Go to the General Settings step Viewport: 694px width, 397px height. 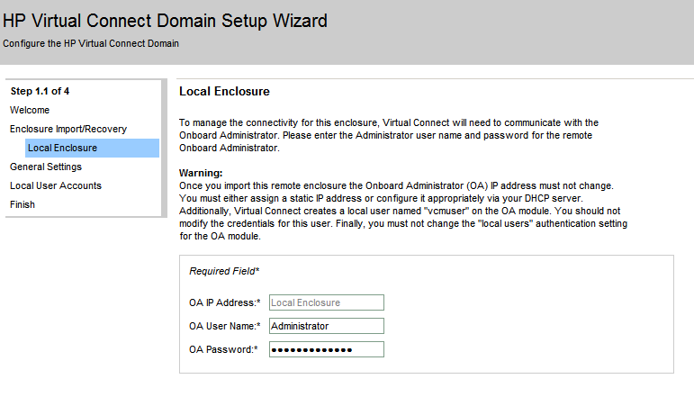pos(46,167)
